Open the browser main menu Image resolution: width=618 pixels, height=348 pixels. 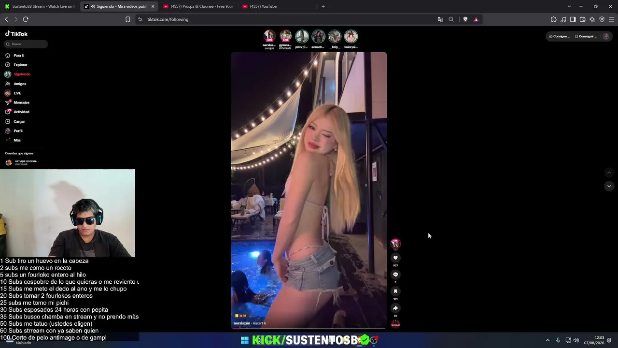pyautogui.click(x=612, y=19)
